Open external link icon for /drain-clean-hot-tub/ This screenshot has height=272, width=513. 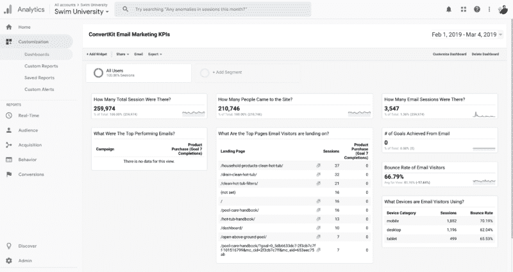[318, 174]
